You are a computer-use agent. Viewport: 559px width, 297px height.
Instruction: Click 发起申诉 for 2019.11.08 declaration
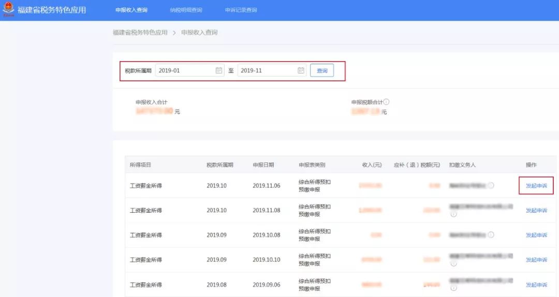tap(536, 211)
